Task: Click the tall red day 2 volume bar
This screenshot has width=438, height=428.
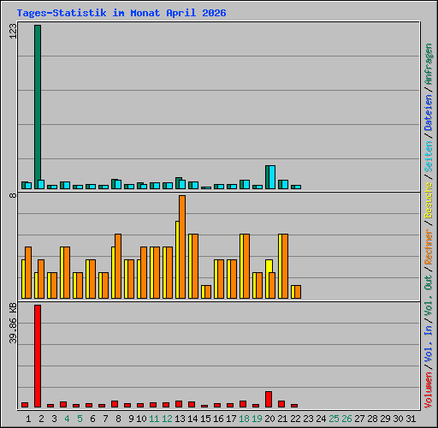Action: [38, 356]
